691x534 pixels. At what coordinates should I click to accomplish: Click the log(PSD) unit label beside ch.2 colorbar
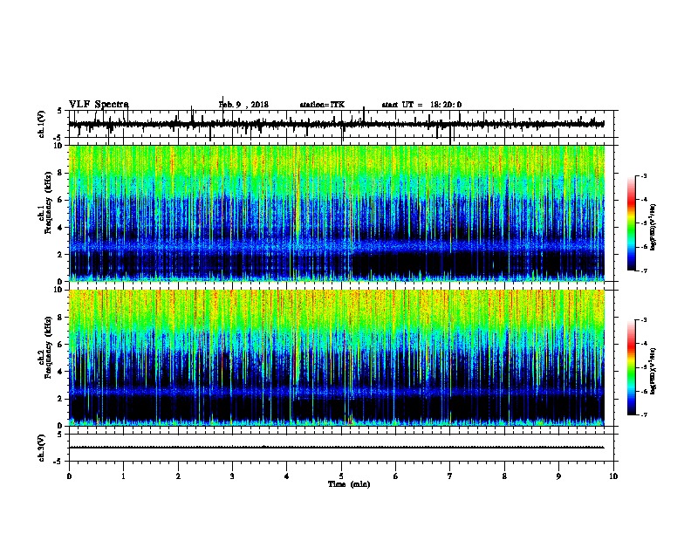(653, 371)
